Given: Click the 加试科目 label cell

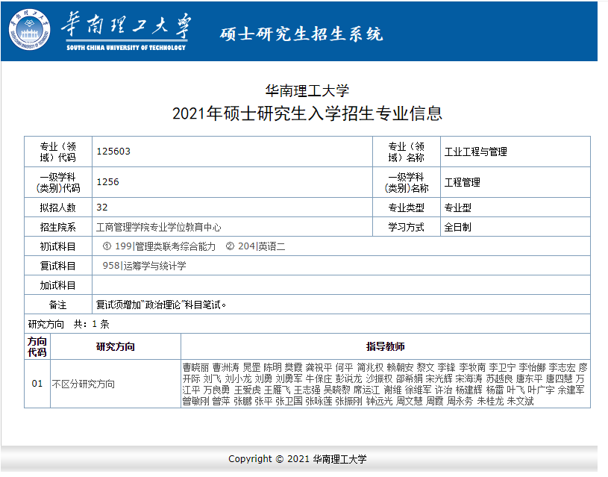Looking at the screenshot, I should pos(58,285).
